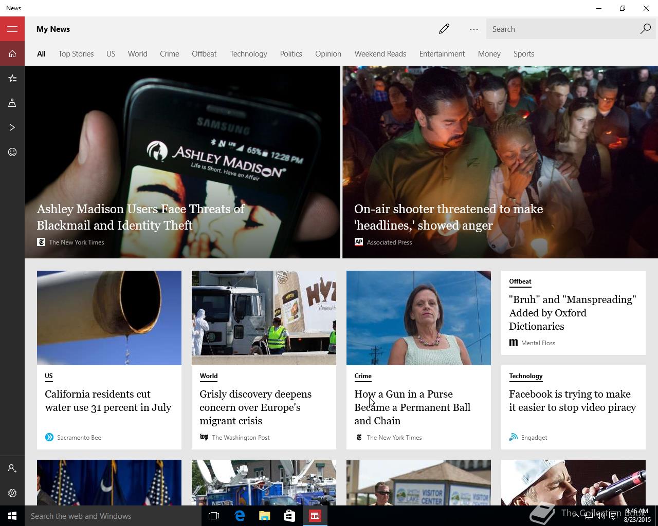Click the Offbeat category label
The width and height of the screenshot is (658, 526).
click(x=520, y=281)
